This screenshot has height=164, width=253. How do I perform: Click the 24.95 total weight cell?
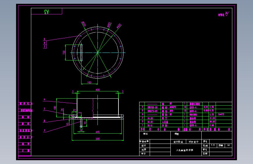click(212, 122)
